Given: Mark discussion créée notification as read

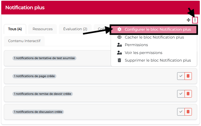Looking at the screenshot, I should coord(181,112).
